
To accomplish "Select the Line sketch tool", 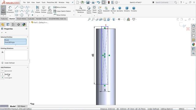I will click(x=17, y=7).
